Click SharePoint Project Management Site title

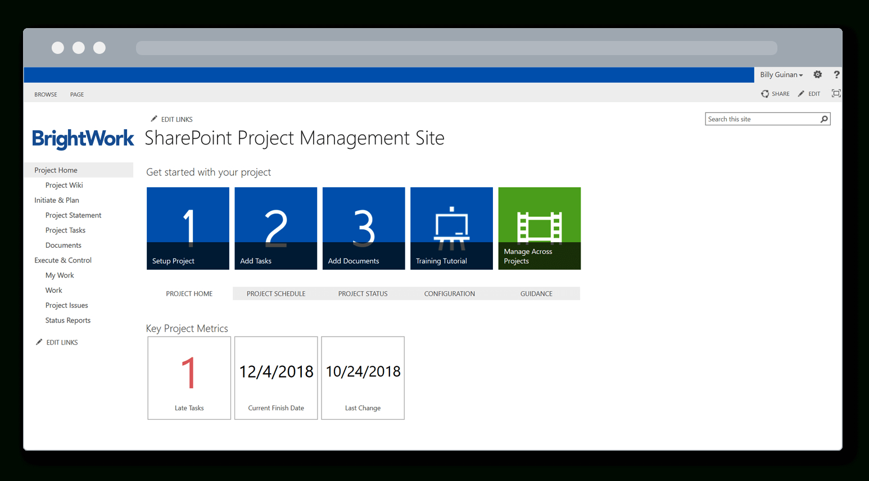tap(295, 138)
